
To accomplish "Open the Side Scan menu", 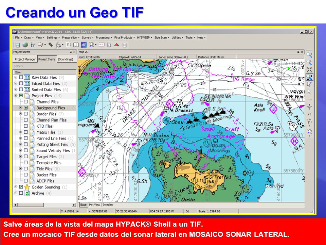I will coord(162,37).
